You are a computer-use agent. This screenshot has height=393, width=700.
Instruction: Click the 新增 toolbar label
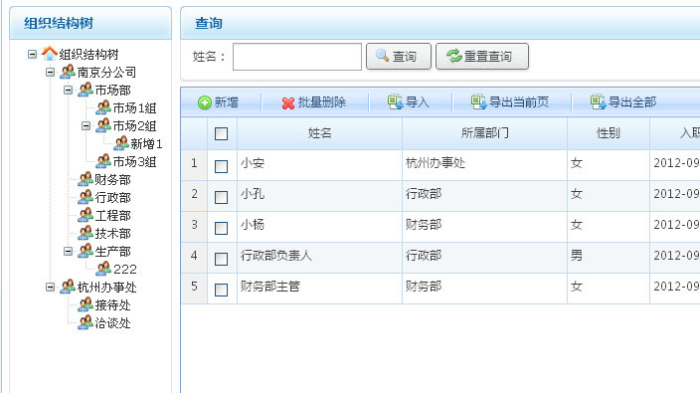227,102
